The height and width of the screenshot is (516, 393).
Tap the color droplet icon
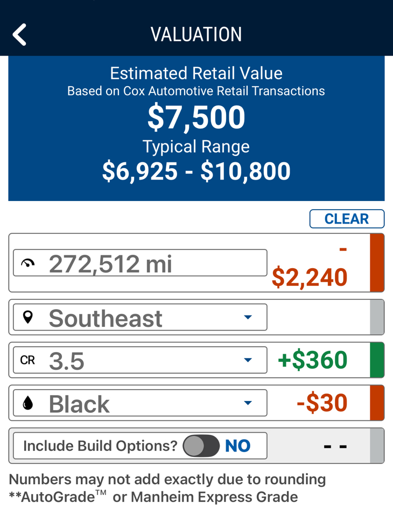pyautogui.click(x=28, y=403)
